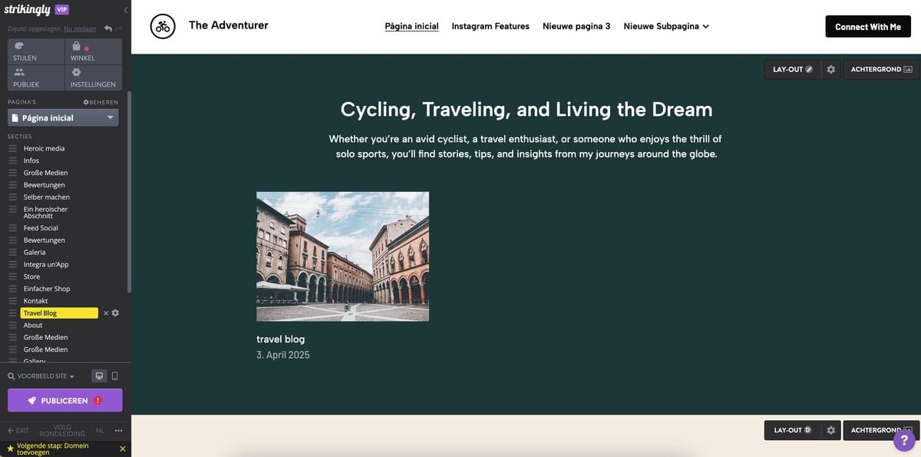Undo the last change
The image size is (921, 457).
[x=108, y=28]
